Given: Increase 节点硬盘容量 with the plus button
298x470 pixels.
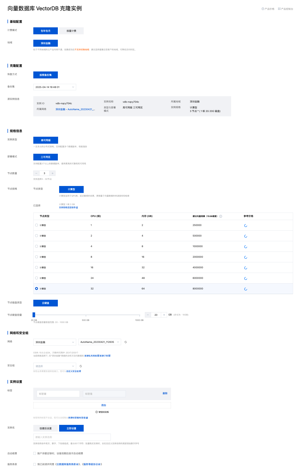Looking at the screenshot, I should point(164,315).
